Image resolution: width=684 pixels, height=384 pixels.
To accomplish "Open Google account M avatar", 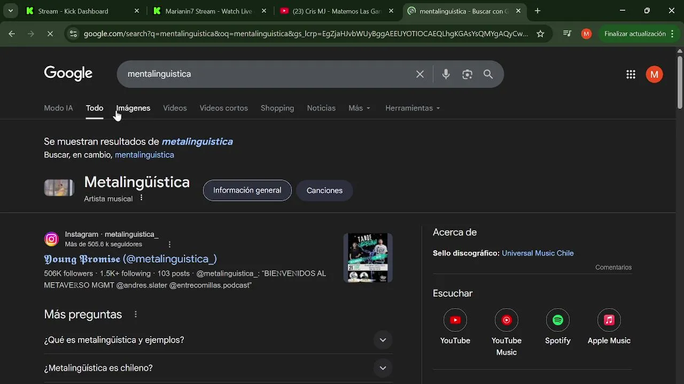I will [654, 74].
